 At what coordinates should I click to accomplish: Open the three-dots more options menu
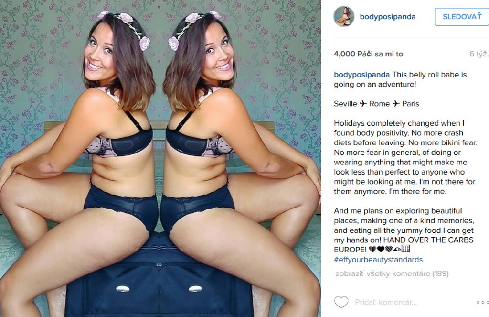[x=483, y=302]
